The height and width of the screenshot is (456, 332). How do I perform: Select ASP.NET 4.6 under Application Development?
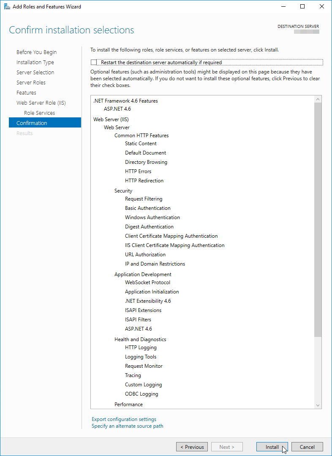(x=139, y=329)
